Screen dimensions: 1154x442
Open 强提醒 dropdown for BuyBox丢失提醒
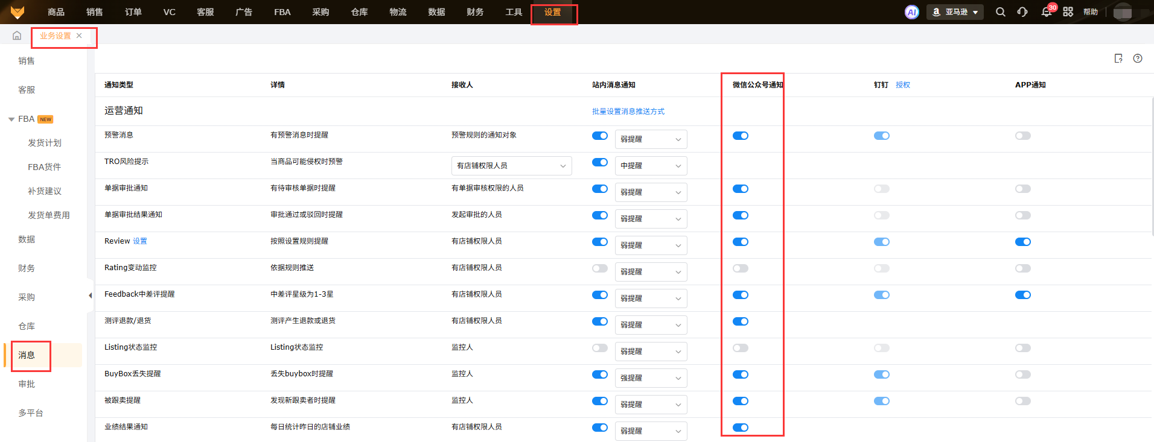tap(651, 378)
